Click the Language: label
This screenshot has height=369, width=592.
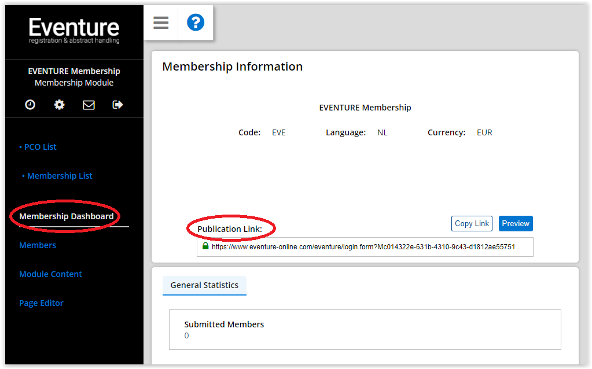(x=346, y=133)
